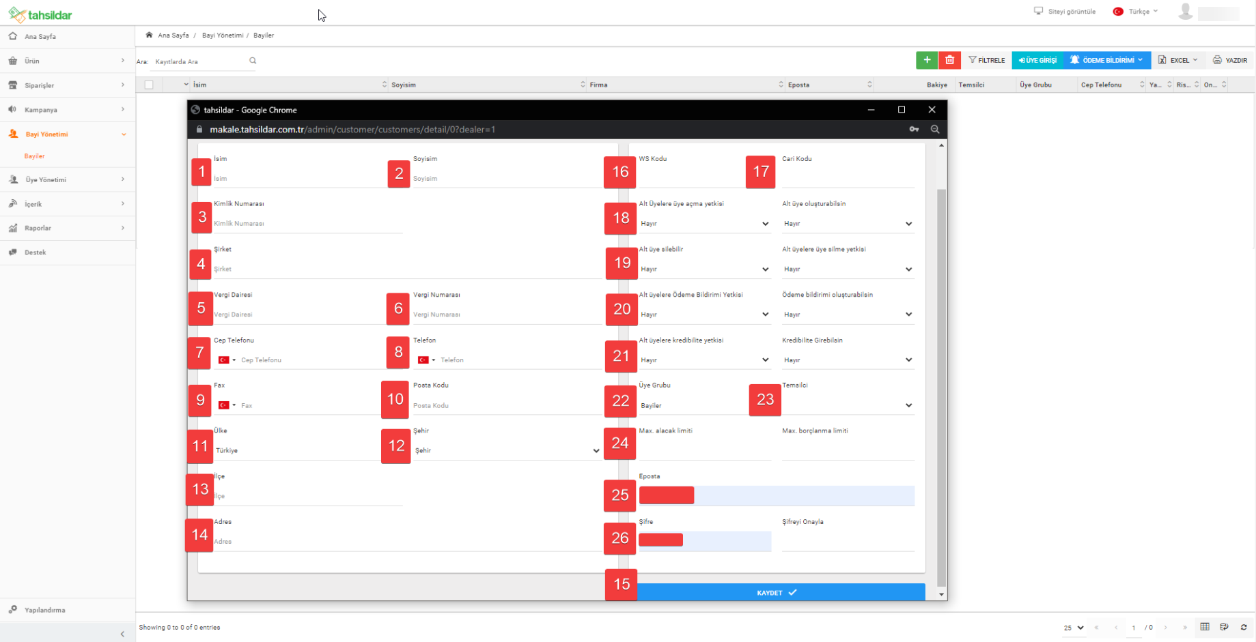Screen dimensions: 1256x642
Task: Click the home icon in breadcrumb
Action: pos(149,35)
